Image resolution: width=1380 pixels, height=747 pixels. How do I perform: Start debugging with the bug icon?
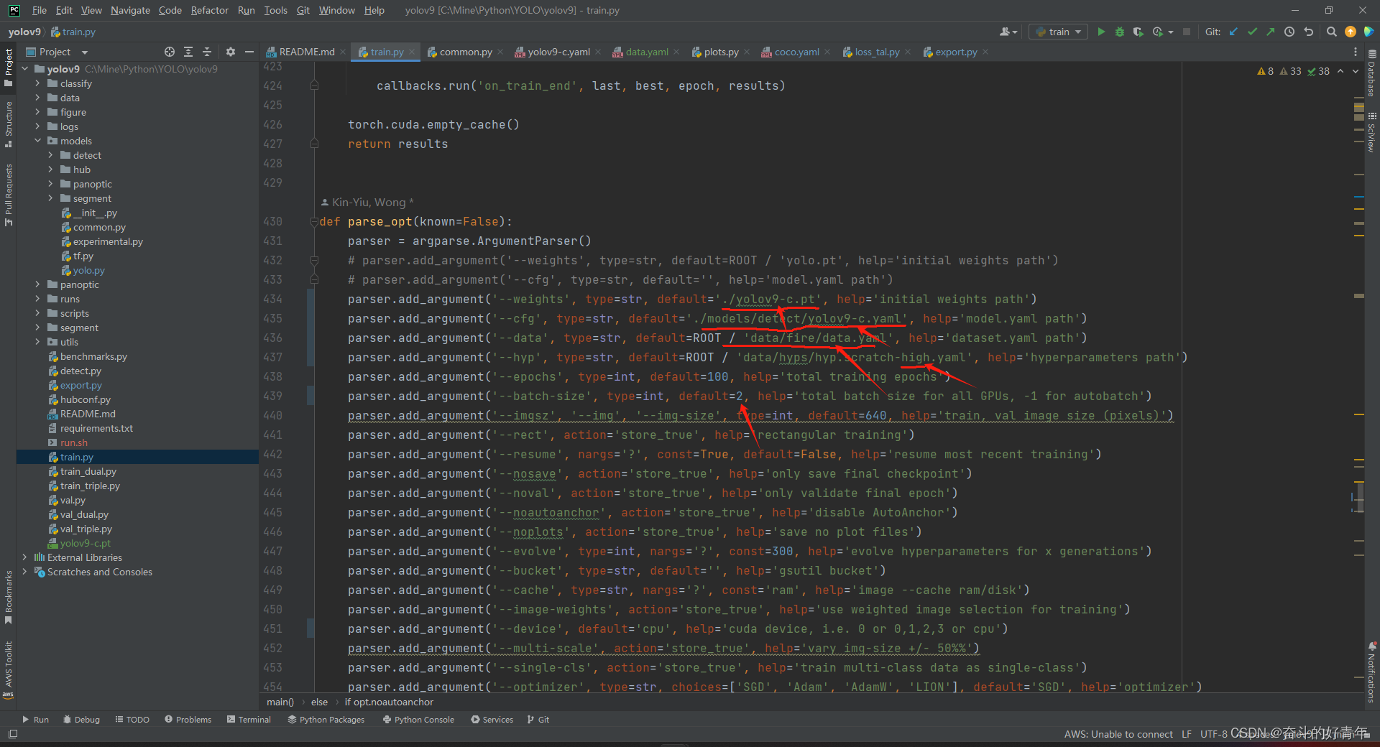[1119, 32]
